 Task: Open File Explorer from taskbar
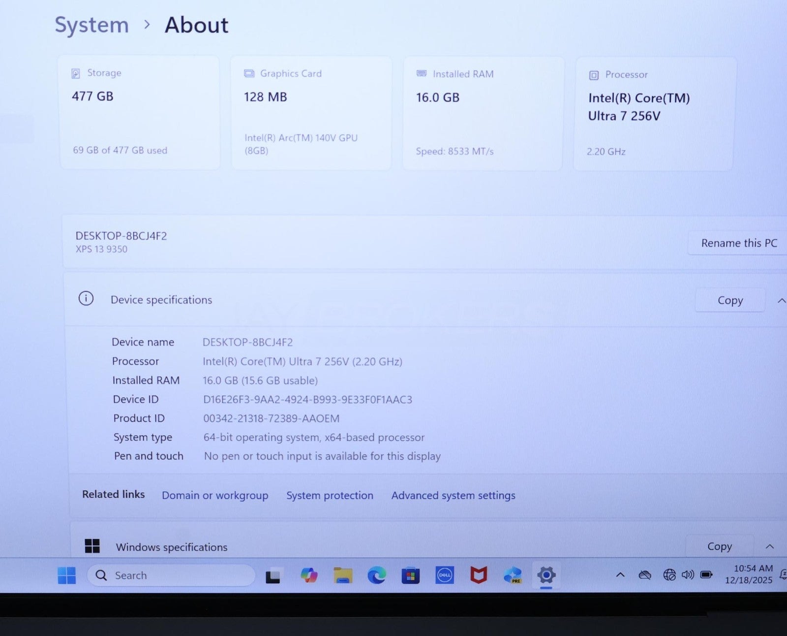pos(343,575)
